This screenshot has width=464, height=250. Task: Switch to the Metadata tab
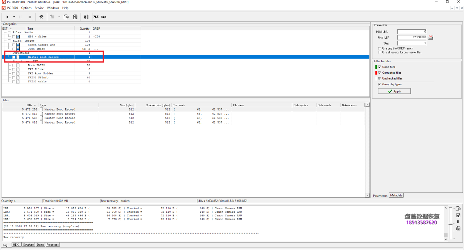[x=396, y=195]
